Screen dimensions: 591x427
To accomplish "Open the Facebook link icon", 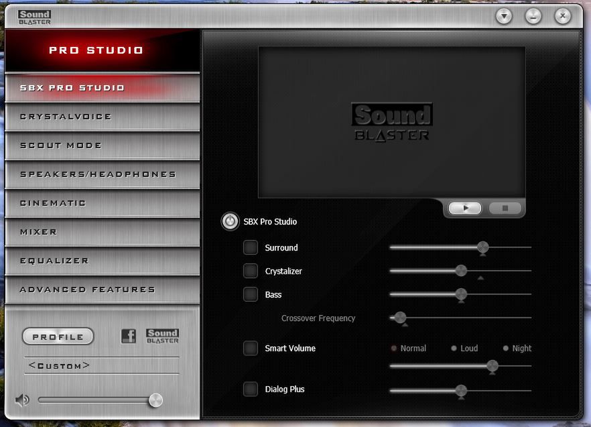I will [x=129, y=336].
